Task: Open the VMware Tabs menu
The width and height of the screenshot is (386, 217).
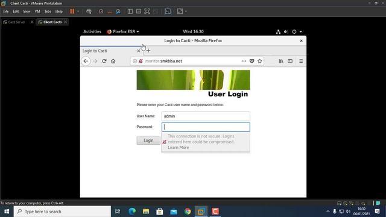Action: (48, 11)
